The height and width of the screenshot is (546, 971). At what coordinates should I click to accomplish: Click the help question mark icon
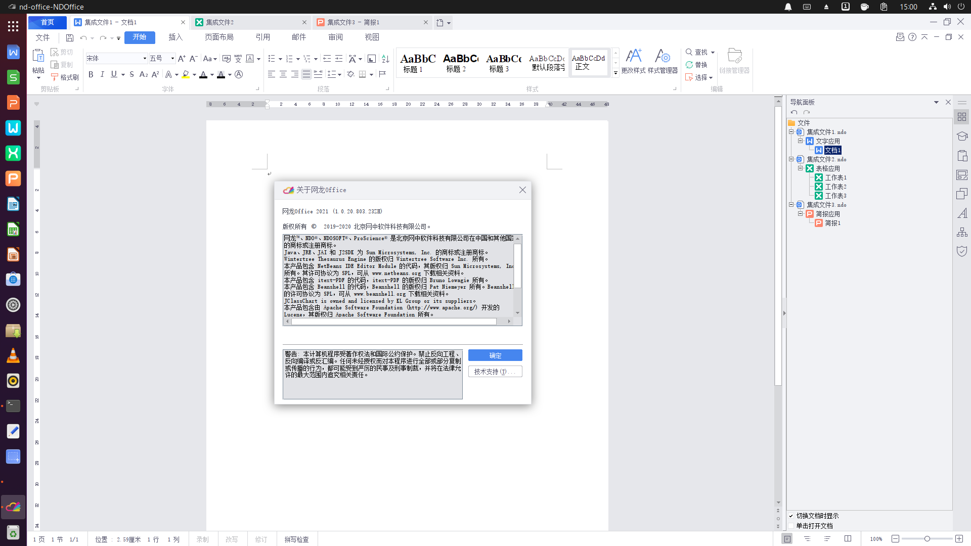[x=912, y=37]
